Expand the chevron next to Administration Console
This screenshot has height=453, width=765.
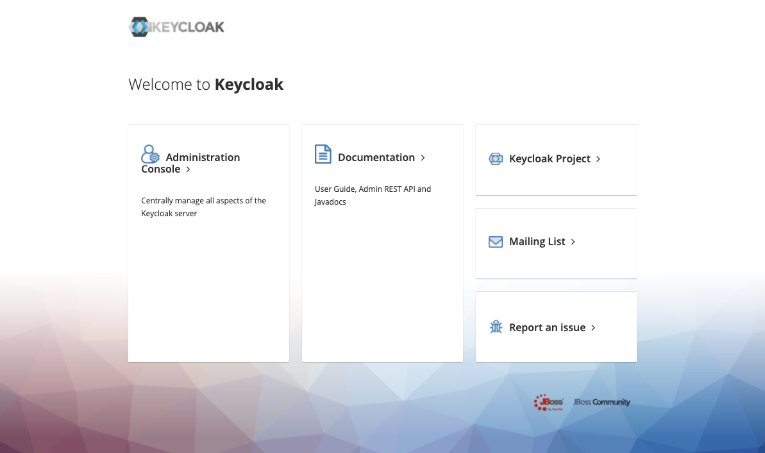pyautogui.click(x=187, y=169)
